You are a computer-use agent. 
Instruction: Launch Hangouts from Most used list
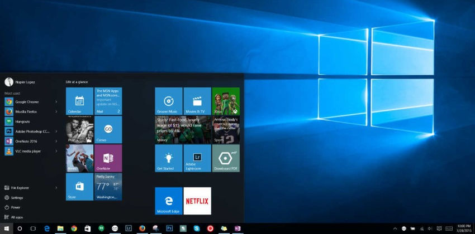[30, 121]
